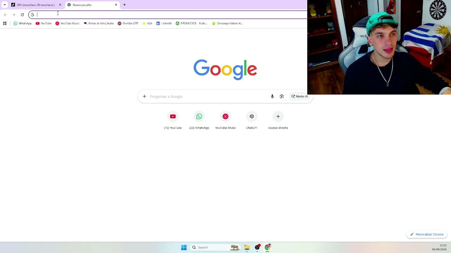Open Google Chrome from the taskbar
This screenshot has width=451, height=253.
point(267,247)
